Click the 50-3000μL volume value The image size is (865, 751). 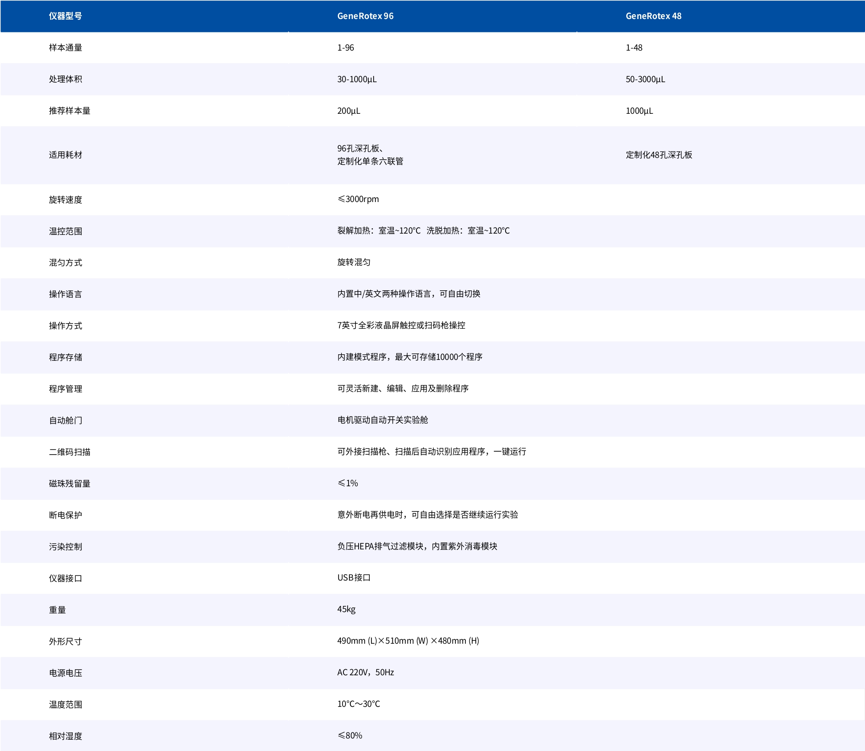coord(645,79)
